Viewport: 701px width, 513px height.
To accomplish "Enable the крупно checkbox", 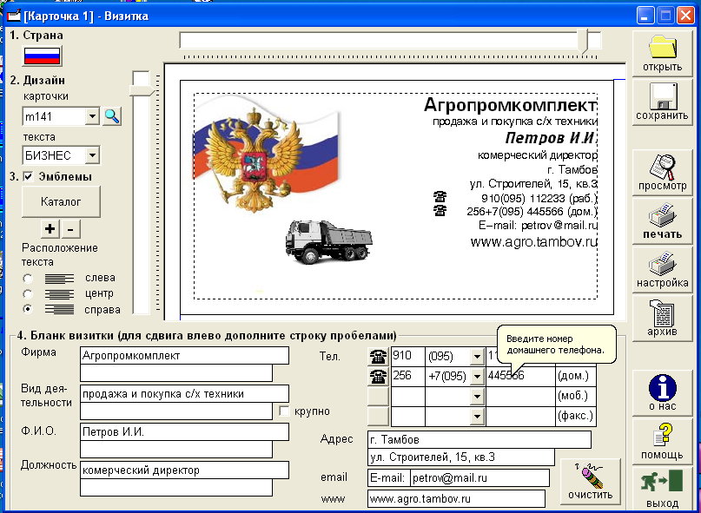I will (284, 411).
